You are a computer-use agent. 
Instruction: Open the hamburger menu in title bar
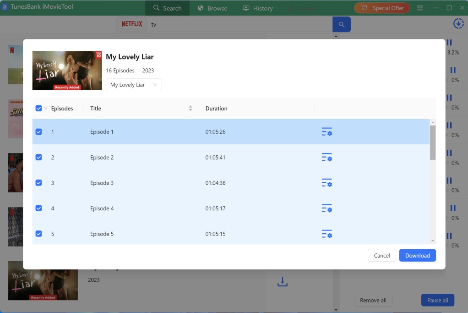pos(420,7)
